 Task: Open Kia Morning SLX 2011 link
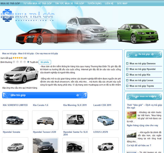click(75, 105)
